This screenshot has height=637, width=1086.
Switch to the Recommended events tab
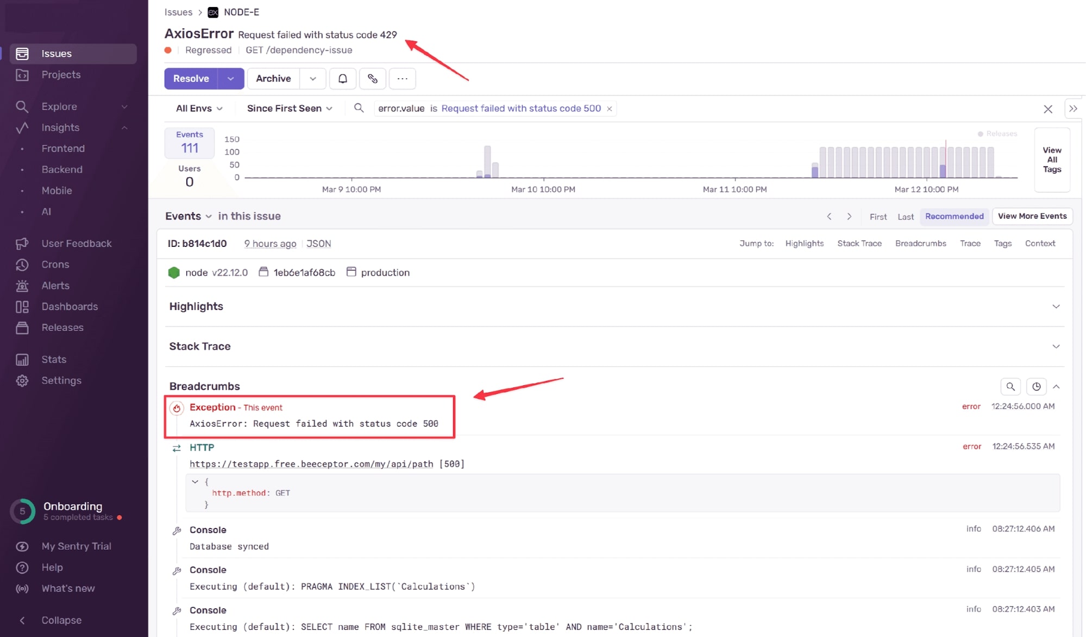point(954,216)
